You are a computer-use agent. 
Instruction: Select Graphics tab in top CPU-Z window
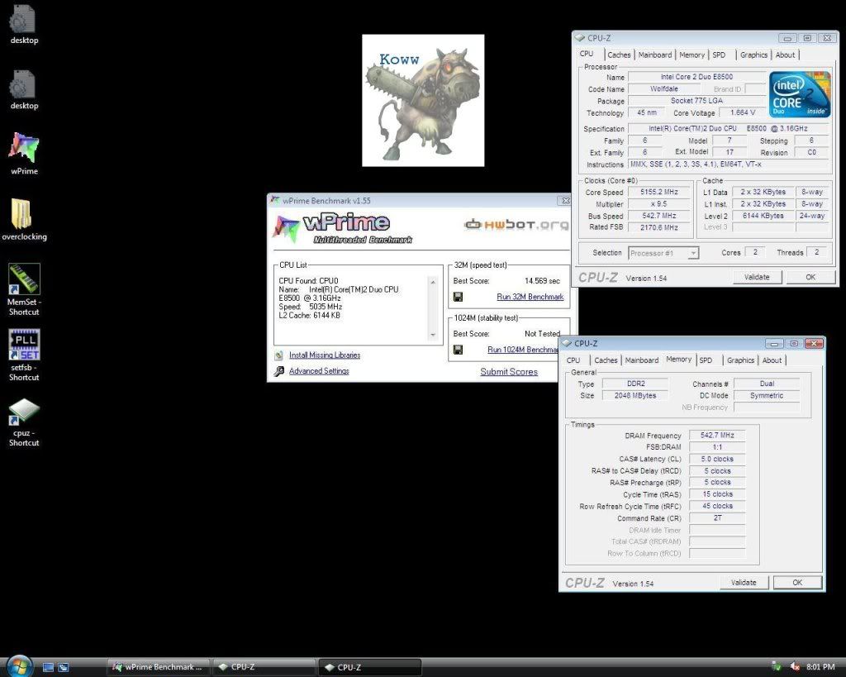(753, 55)
